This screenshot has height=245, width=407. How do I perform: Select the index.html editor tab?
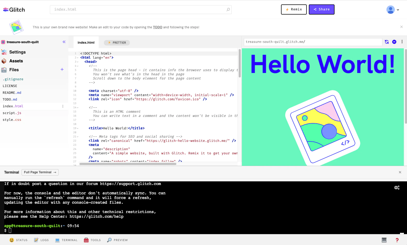click(x=86, y=42)
